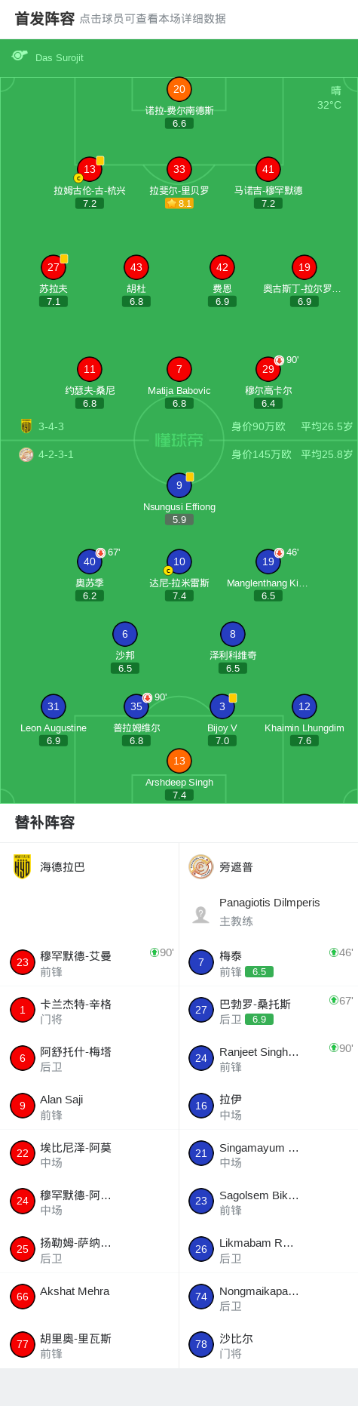Click the 4-2-3-1 formation label
358x1406 pixels.
tap(56, 454)
